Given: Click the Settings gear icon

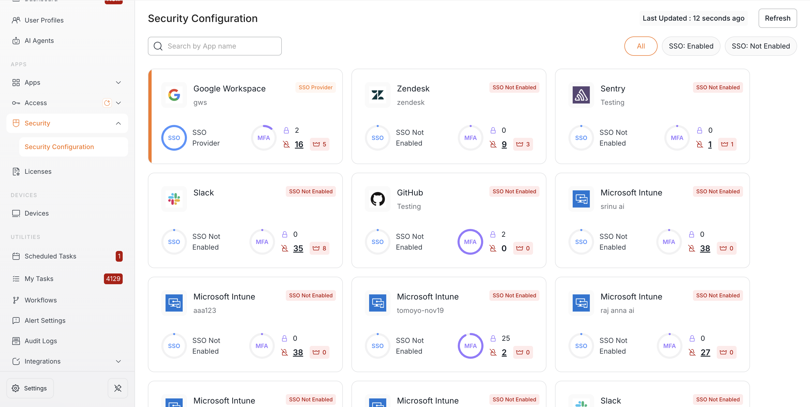Looking at the screenshot, I should (16, 388).
